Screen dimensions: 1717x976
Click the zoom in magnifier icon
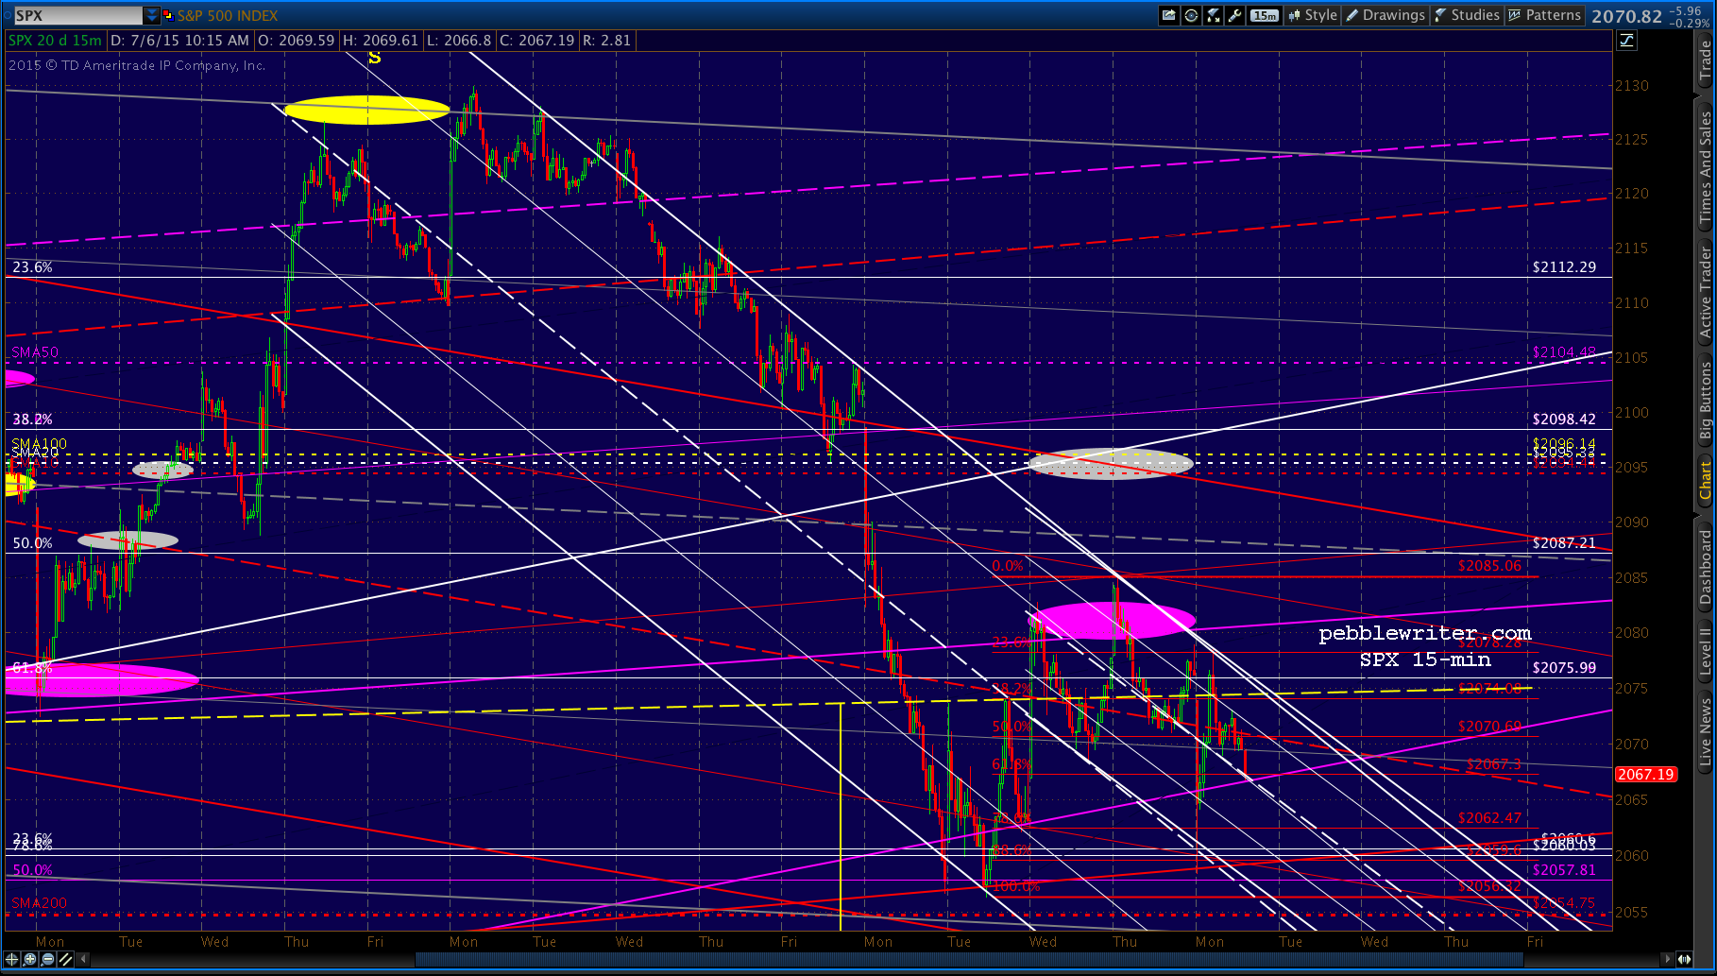pyautogui.click(x=30, y=959)
